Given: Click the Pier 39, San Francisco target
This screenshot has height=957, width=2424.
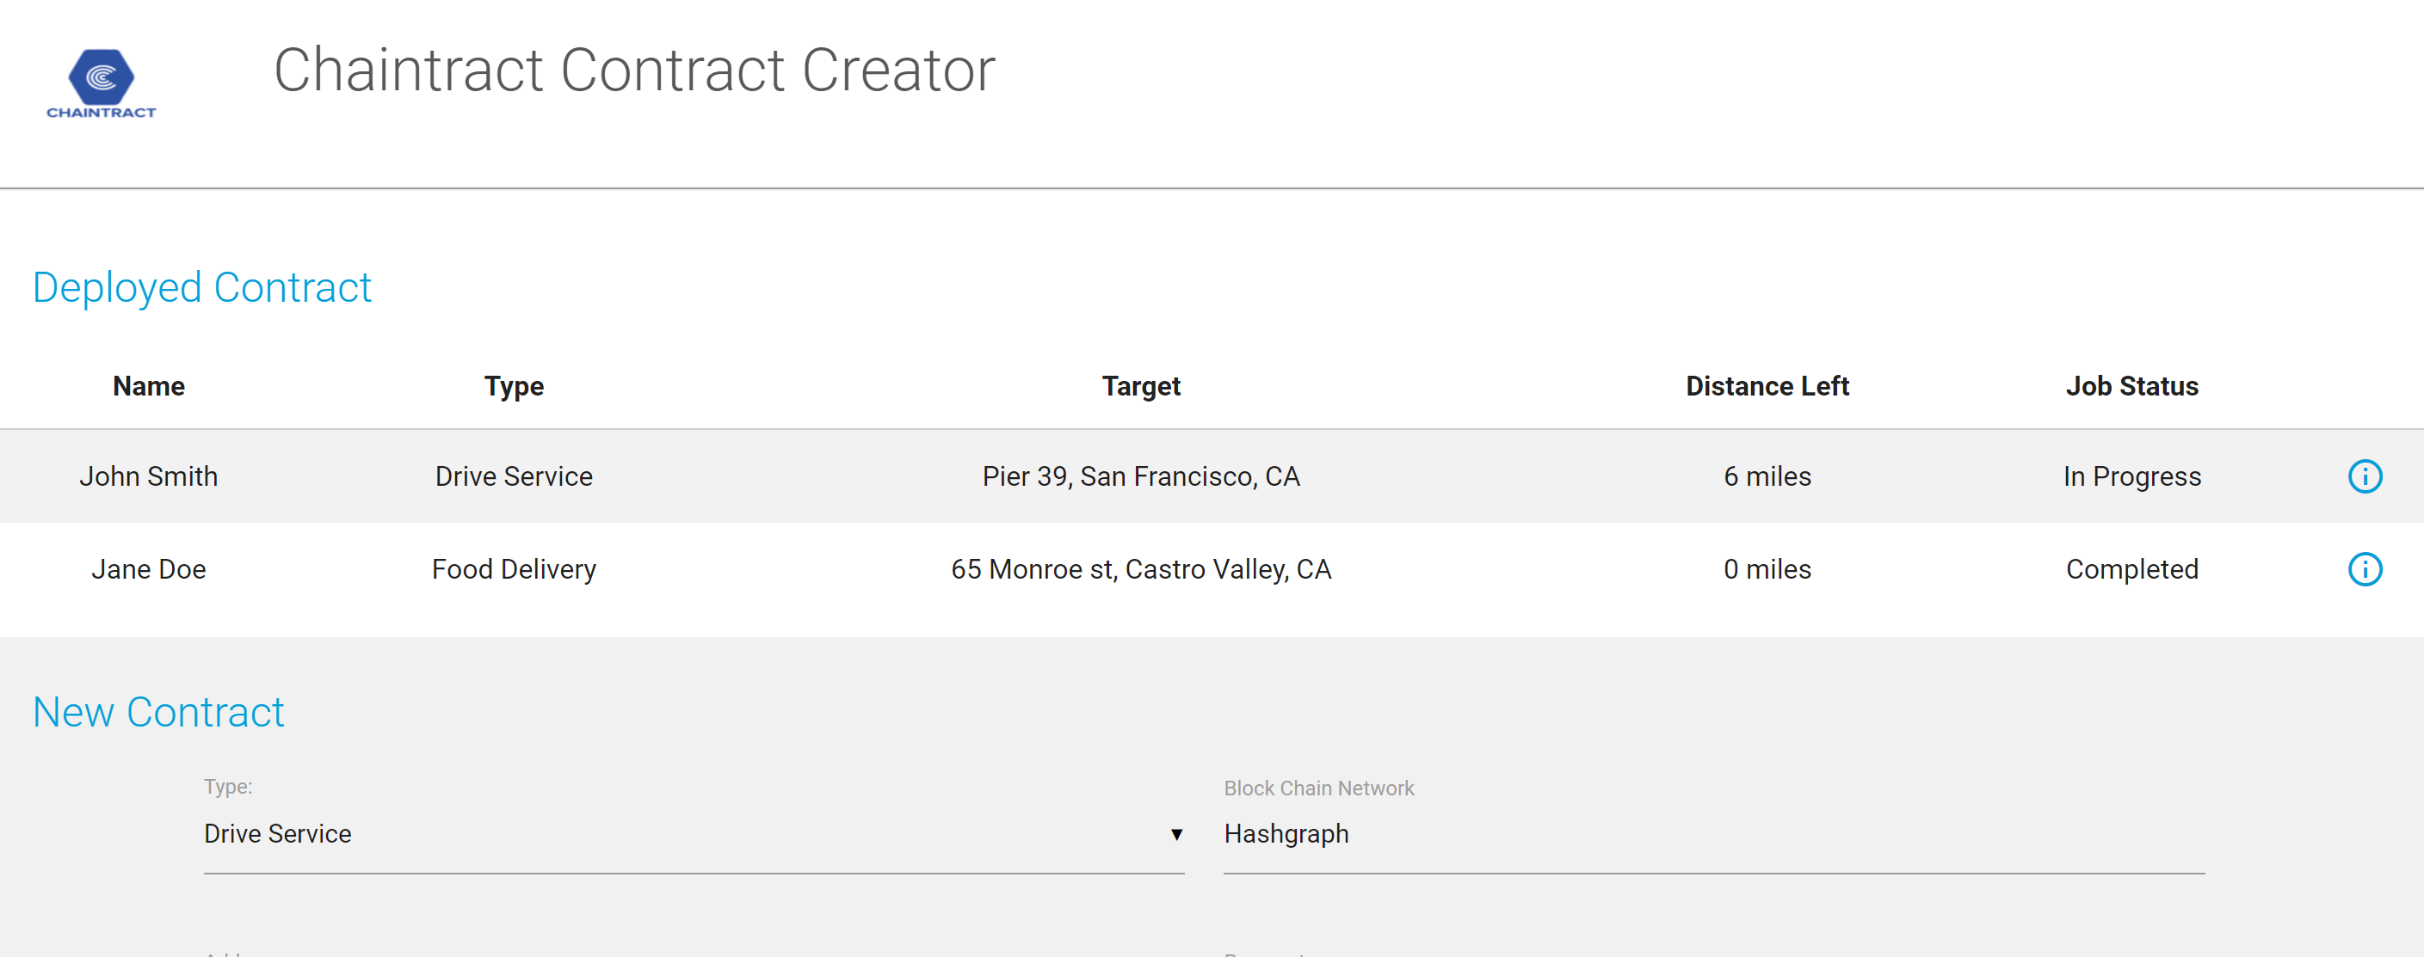Looking at the screenshot, I should tap(1140, 476).
